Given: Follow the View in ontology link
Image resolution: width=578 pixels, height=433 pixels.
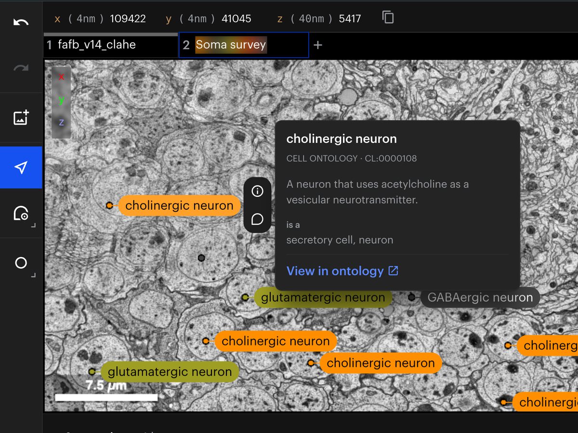Looking at the screenshot, I should point(335,271).
